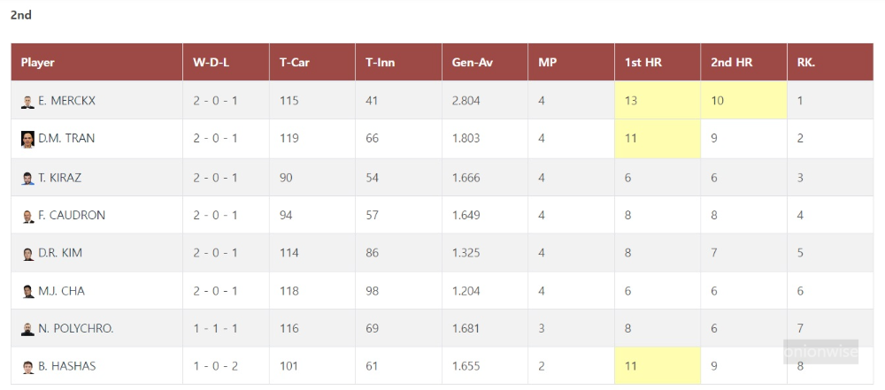Viewport: 885px width, 390px height.
Task: Select the T-Car column header
Action: click(312, 62)
